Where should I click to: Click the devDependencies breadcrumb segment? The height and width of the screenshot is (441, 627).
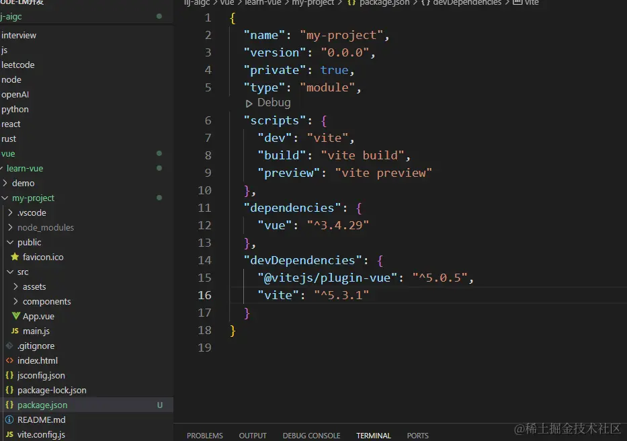(x=467, y=3)
